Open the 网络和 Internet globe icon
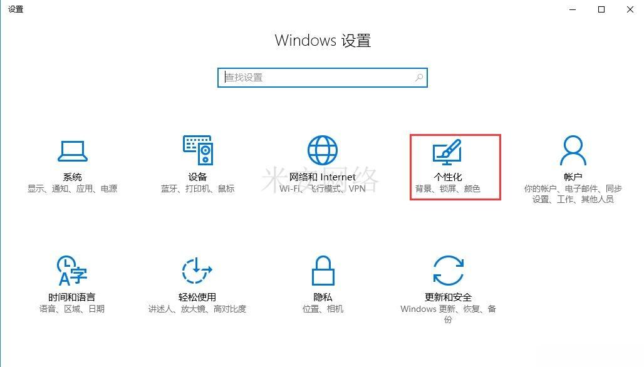This screenshot has height=367, width=644. pyautogui.click(x=323, y=150)
